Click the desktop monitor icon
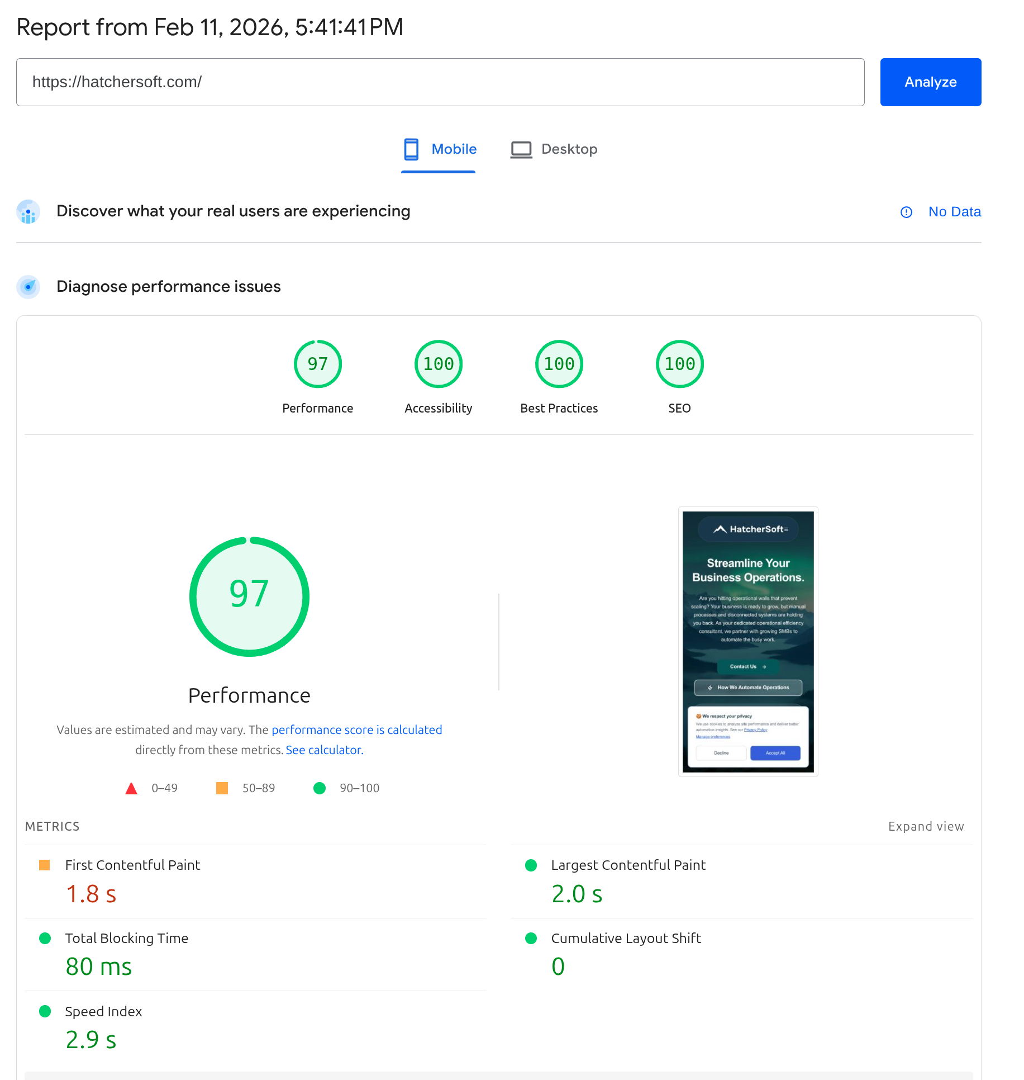The image size is (1024, 1080). coord(521,149)
